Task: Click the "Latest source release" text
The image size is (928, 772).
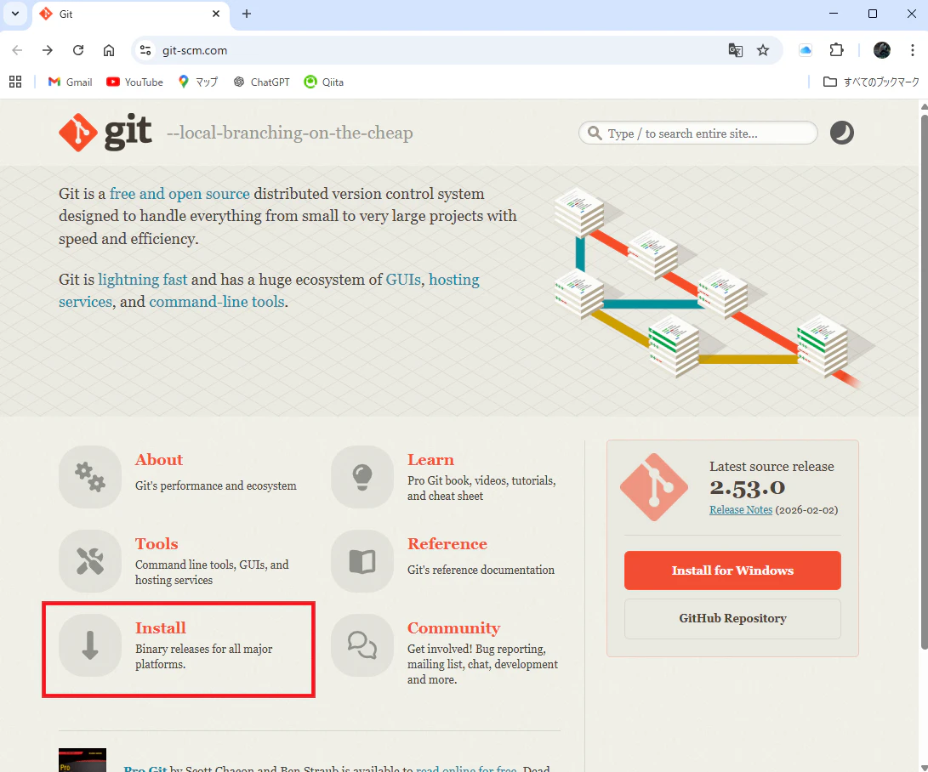Action: coord(771,466)
